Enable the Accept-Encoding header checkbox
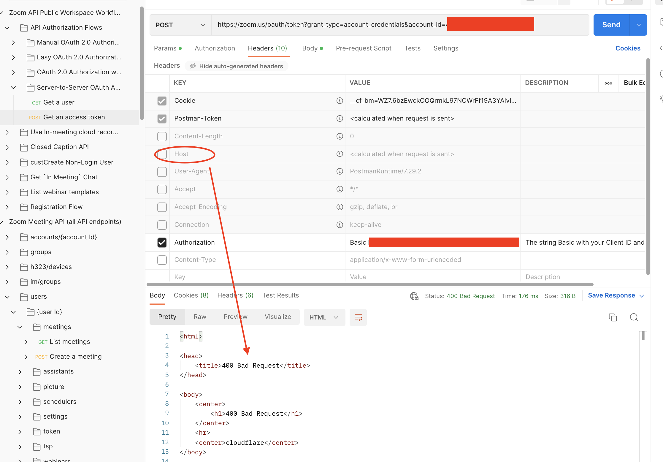Viewport: 663px width, 462px height. pyautogui.click(x=162, y=207)
